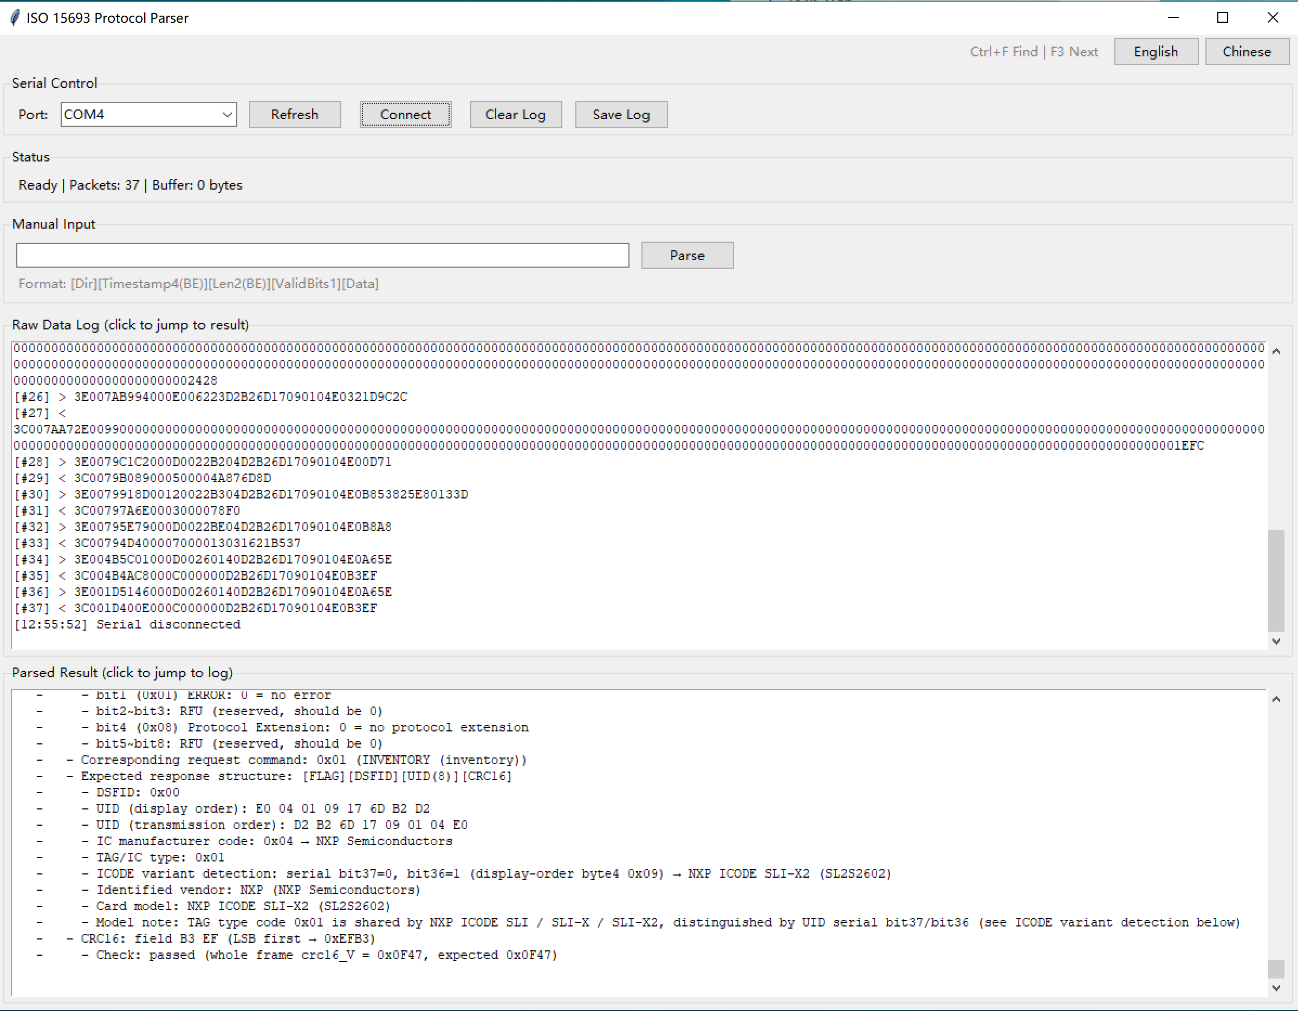Focus the Manual Input text field
Viewport: 1298px width, 1011px height.
pos(323,255)
